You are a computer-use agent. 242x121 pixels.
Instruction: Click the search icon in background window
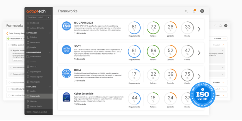tap(216, 26)
